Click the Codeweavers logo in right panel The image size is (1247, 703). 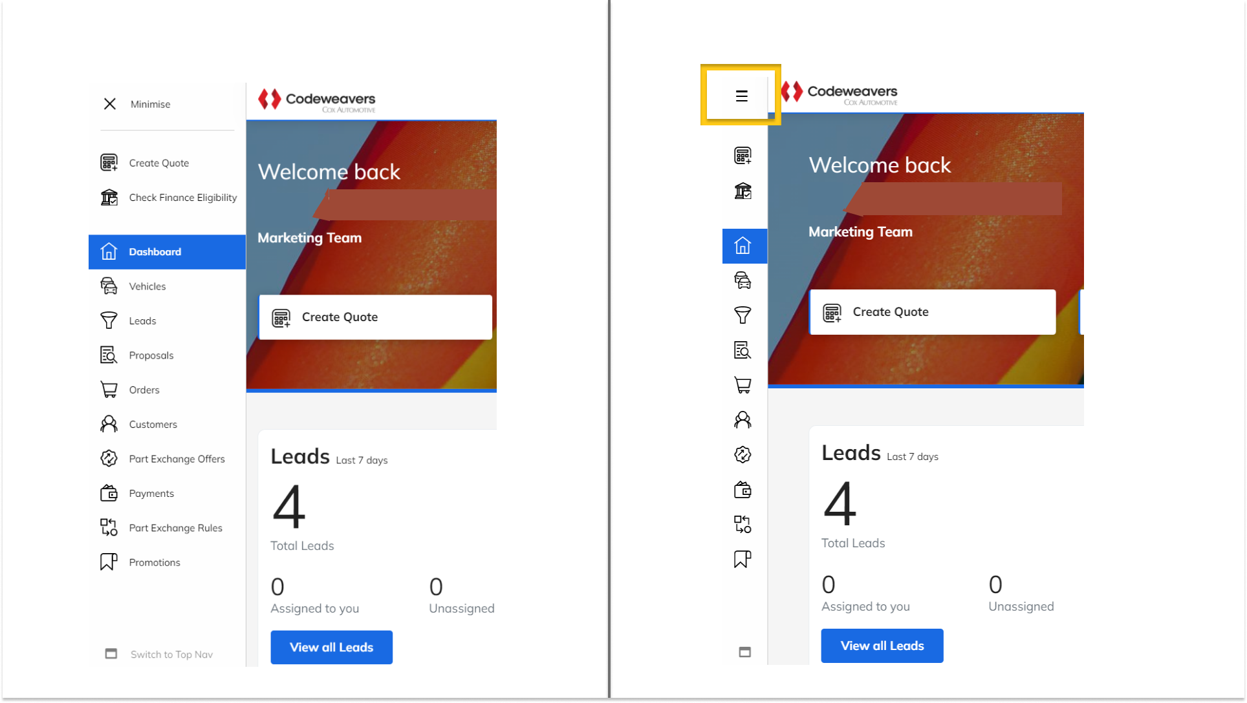point(839,93)
